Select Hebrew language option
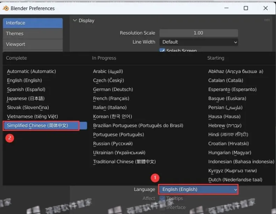The width and height of the screenshot is (276, 214). point(225,125)
